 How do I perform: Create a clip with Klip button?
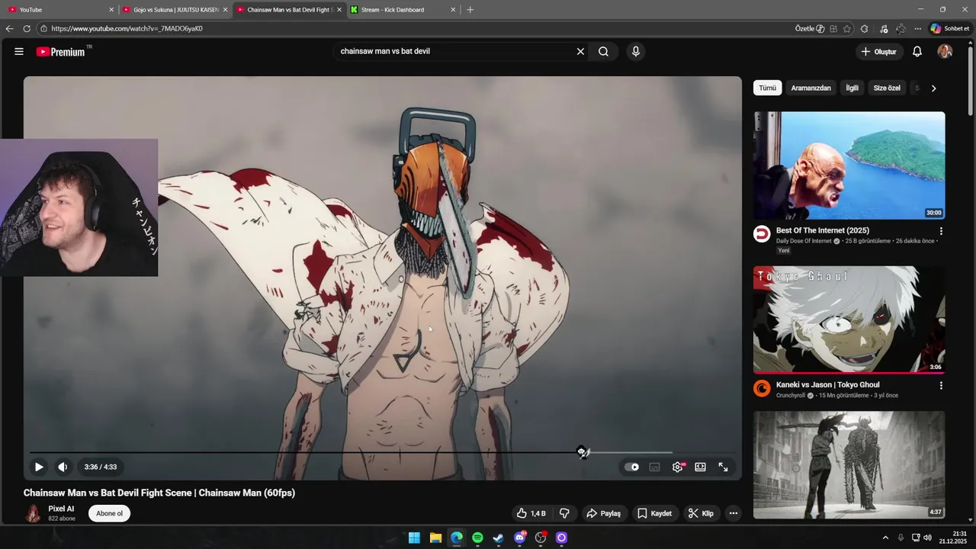point(701,513)
